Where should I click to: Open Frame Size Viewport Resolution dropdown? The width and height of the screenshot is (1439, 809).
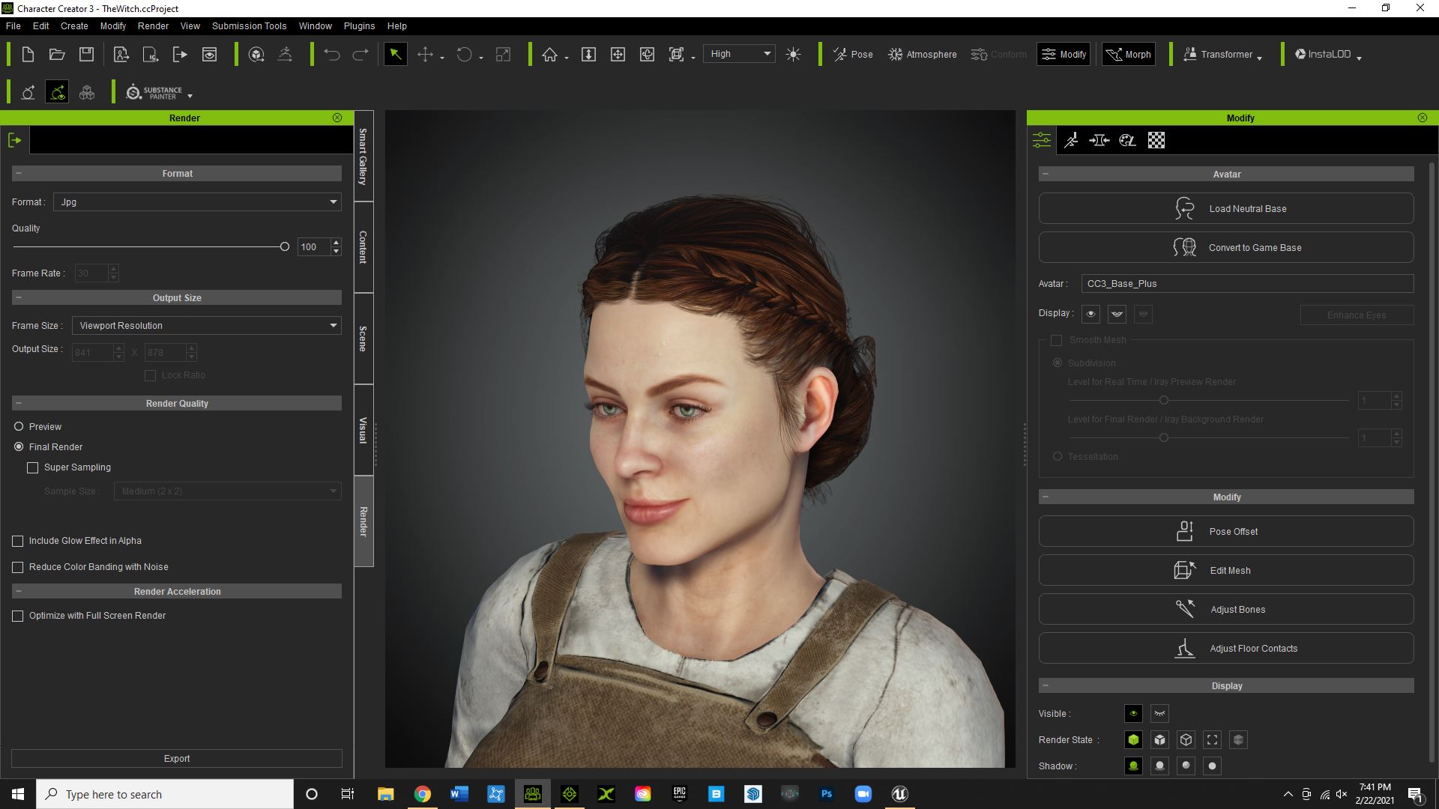click(x=207, y=326)
